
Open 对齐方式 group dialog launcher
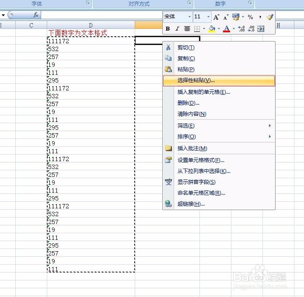click(x=189, y=3)
